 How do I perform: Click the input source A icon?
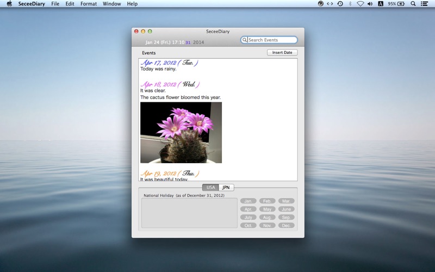[380, 4]
